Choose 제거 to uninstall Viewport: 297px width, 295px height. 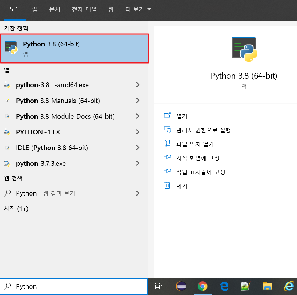[182, 186]
